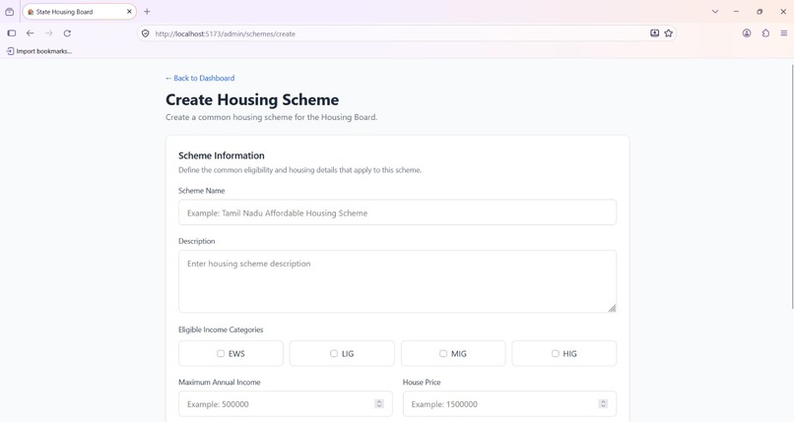Viewport: 794px width, 422px height.
Task: Check the LIG income category
Action: tap(334, 353)
